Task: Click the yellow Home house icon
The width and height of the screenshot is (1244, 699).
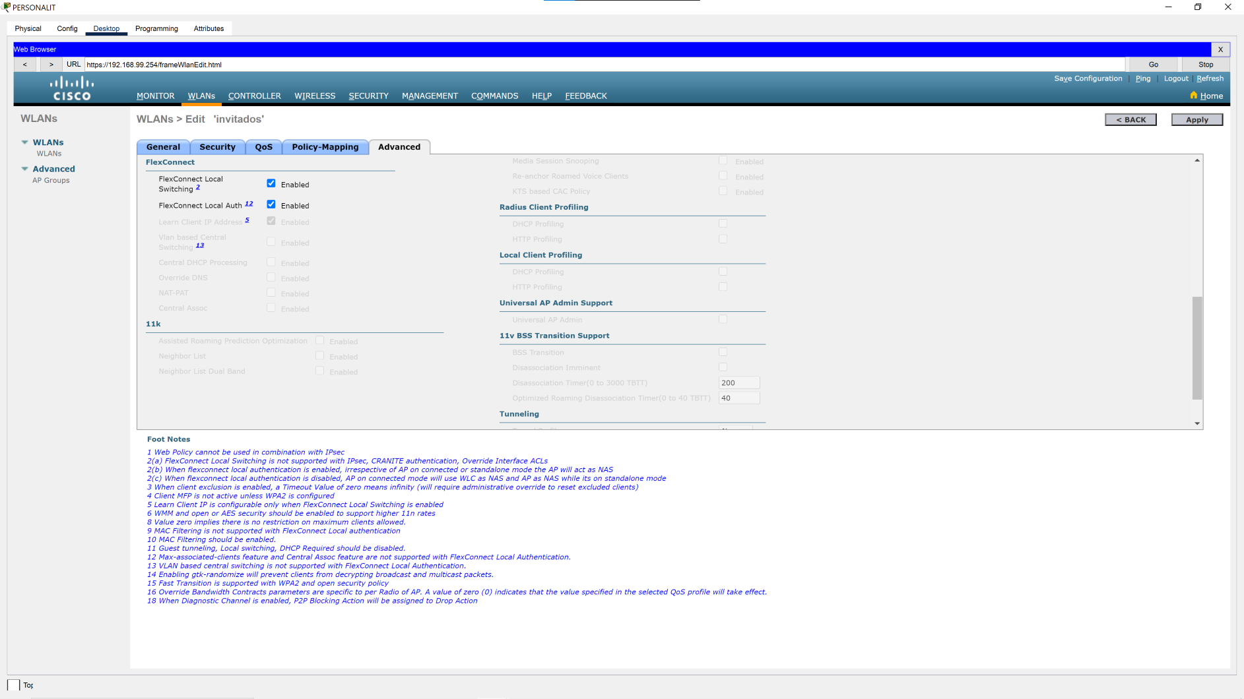Action: pyautogui.click(x=1193, y=96)
